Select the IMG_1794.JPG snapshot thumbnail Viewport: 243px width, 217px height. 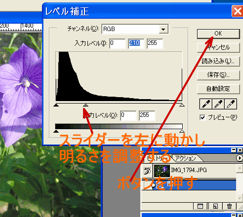(x=162, y=171)
